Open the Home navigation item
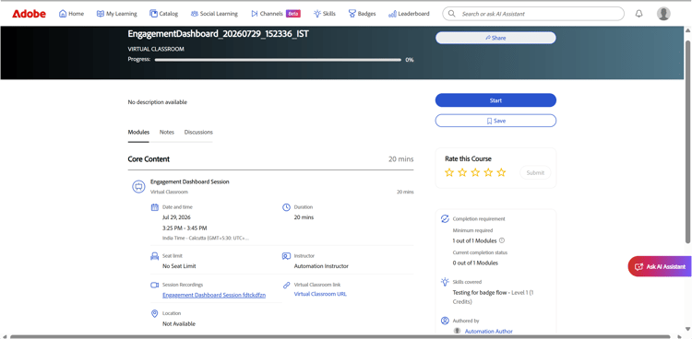Image resolution: width=692 pixels, height=339 pixels. click(71, 14)
